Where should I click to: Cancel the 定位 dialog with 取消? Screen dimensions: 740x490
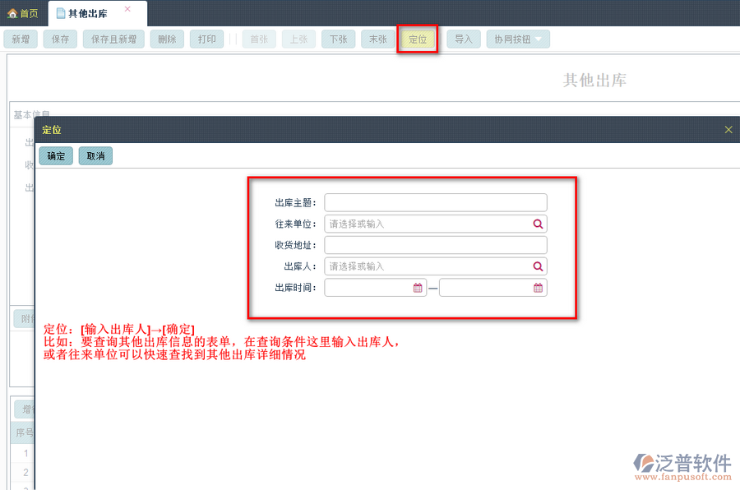(96, 155)
